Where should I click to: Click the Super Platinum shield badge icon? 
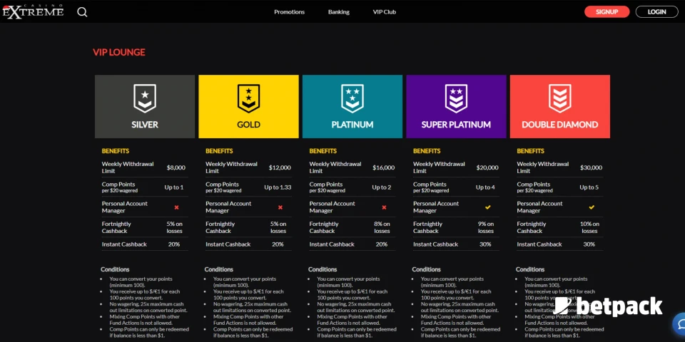tap(456, 98)
